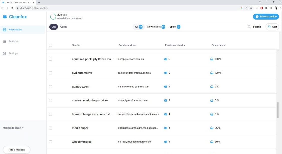Click the Cleanfox fox logo icon
The image size is (282, 154).
click(5, 17)
